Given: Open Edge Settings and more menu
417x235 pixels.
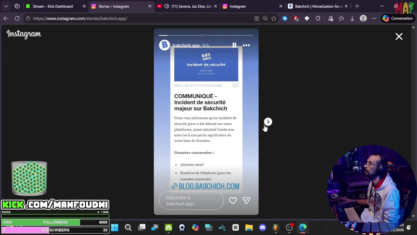Looking at the screenshot, I should [x=374, y=18].
